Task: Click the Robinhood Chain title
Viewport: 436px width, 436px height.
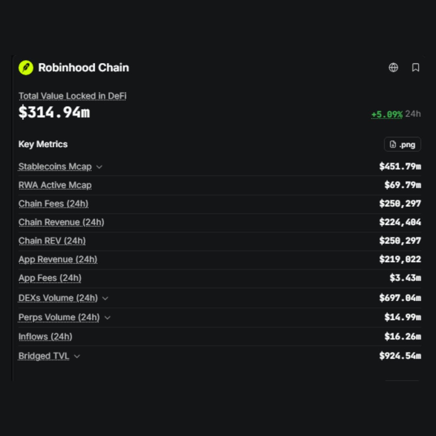Action: pos(84,67)
